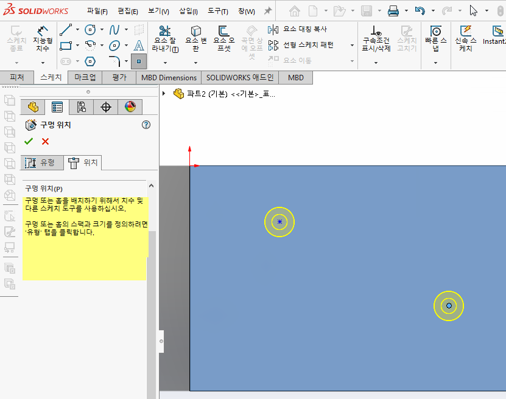Open the FeatureManager design tree tab
The height and width of the screenshot is (399, 506).
[x=33, y=107]
